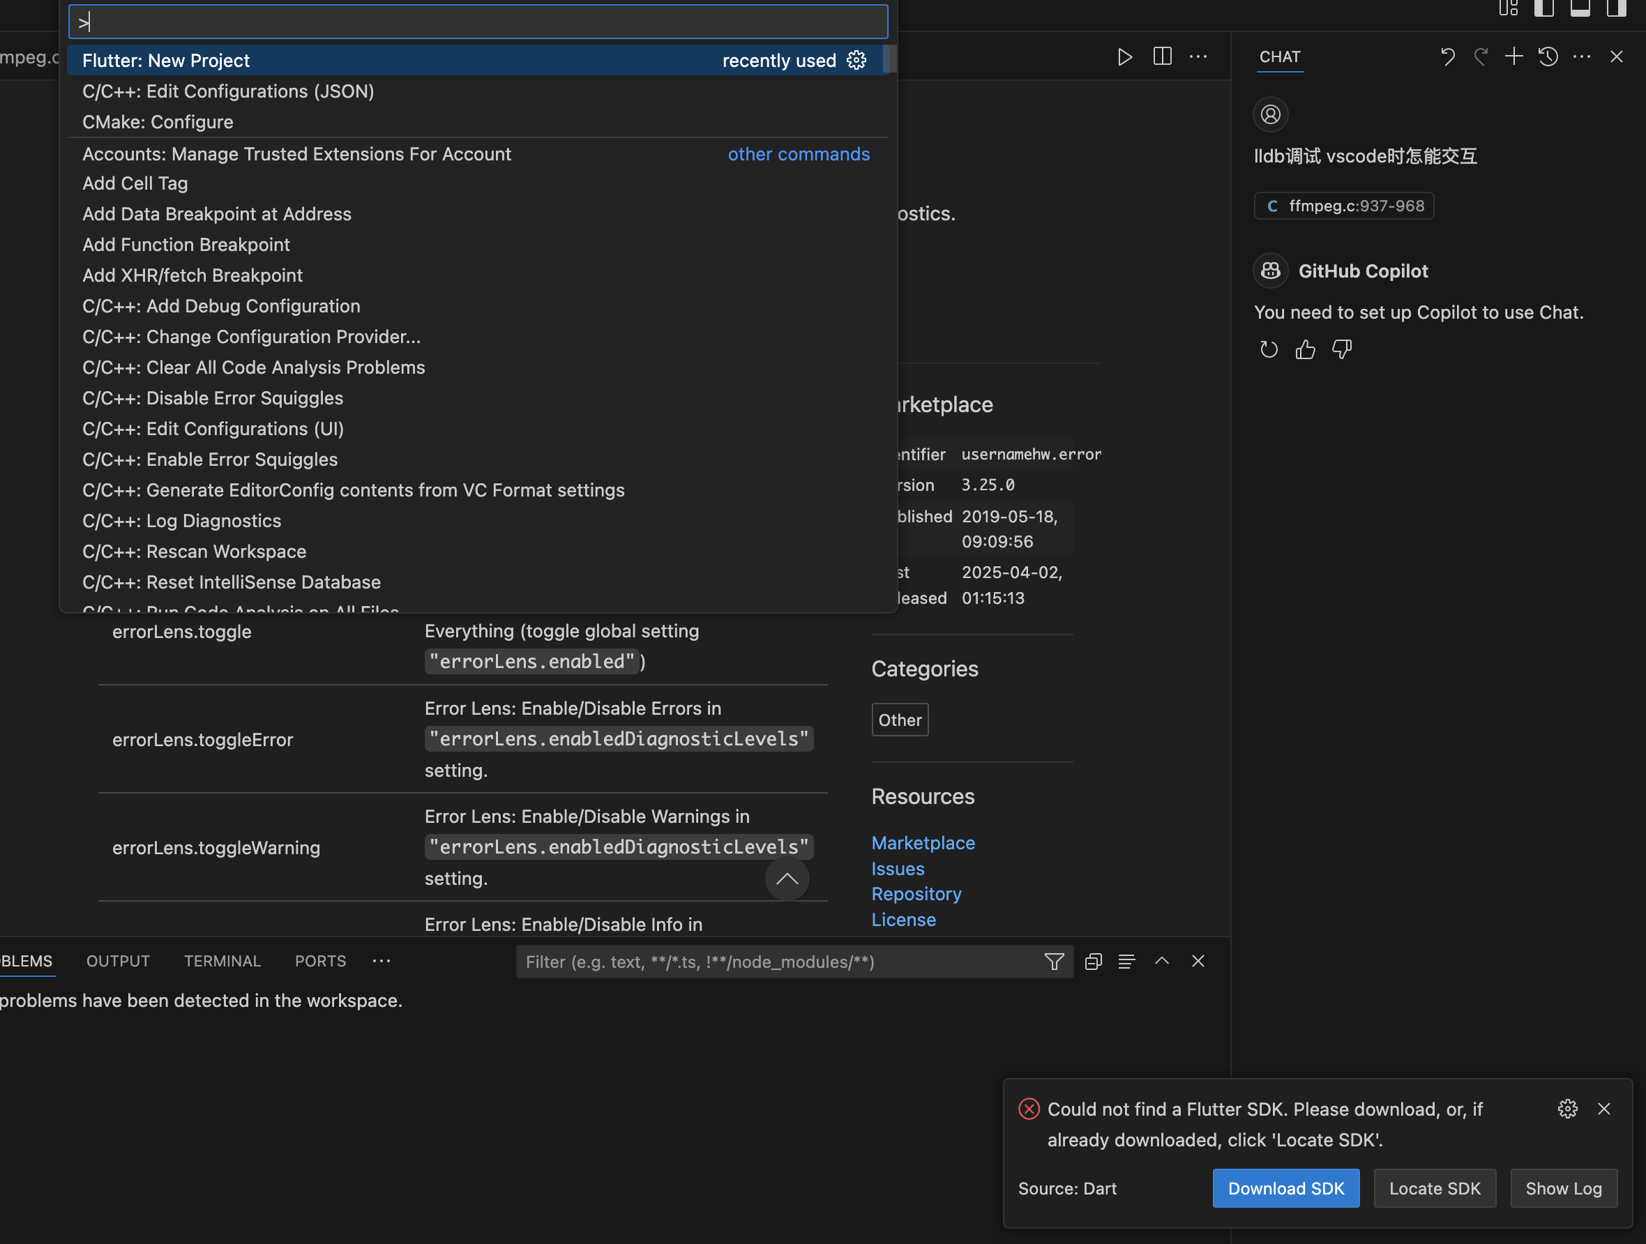The width and height of the screenshot is (1646, 1244).
Task: Switch to OUTPUT panel tab
Action: tap(119, 960)
